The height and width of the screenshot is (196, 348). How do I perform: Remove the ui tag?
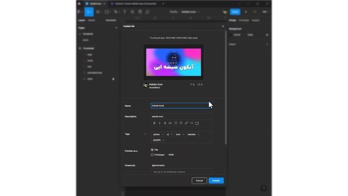(x=171, y=134)
